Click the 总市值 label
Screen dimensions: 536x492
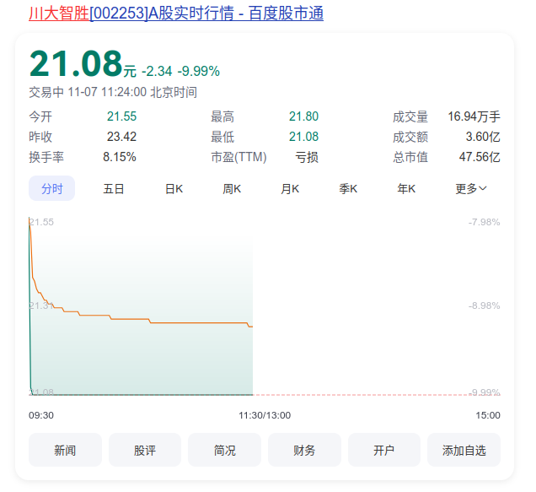410,157
